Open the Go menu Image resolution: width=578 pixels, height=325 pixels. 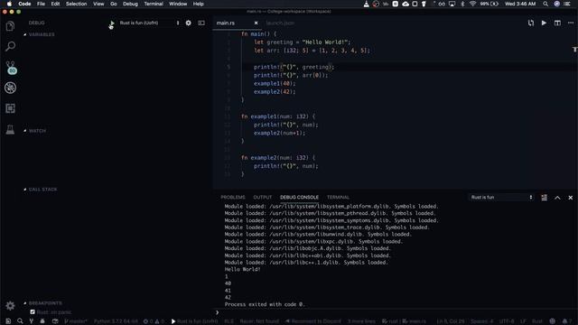(x=114, y=4)
